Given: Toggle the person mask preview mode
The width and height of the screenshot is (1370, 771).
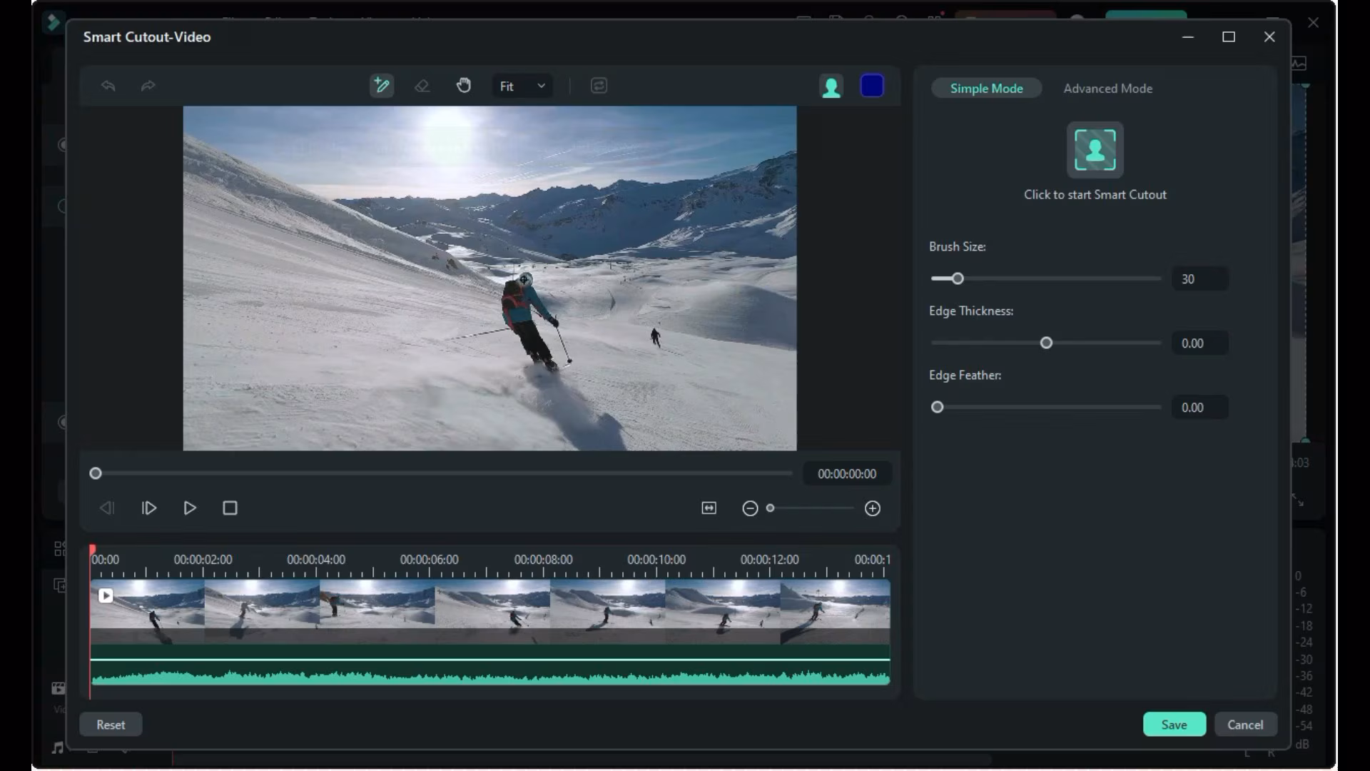Looking at the screenshot, I should (x=831, y=86).
